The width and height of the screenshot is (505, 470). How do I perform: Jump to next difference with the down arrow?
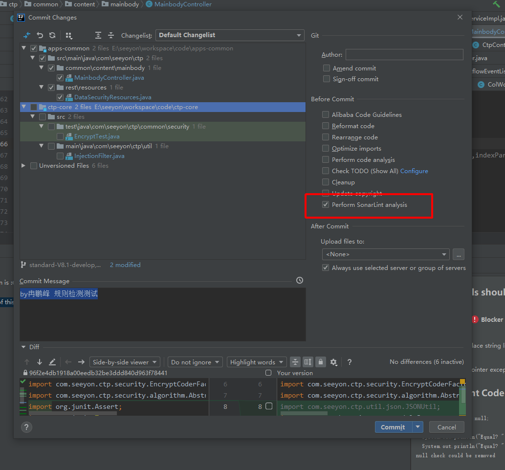[x=40, y=362]
